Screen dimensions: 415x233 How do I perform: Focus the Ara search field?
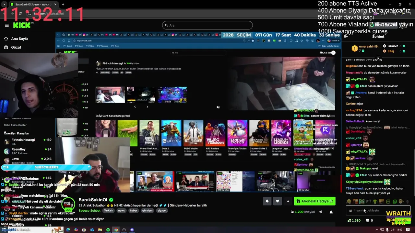[207, 25]
